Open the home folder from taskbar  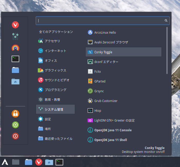(x=49, y=162)
